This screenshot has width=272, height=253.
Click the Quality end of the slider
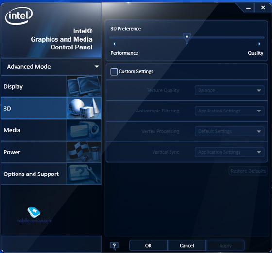(259, 44)
